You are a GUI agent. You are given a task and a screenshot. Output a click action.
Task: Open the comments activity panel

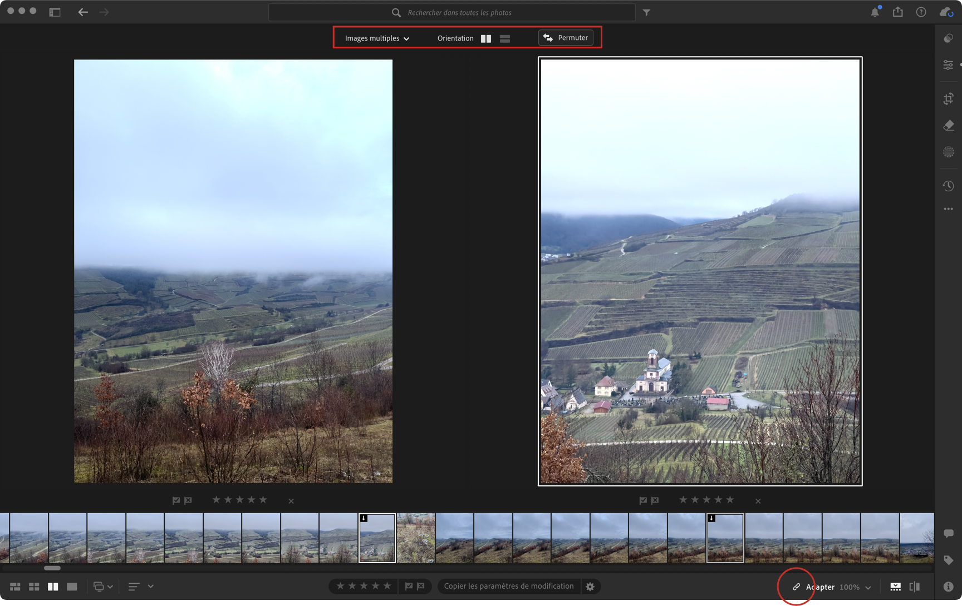click(949, 534)
